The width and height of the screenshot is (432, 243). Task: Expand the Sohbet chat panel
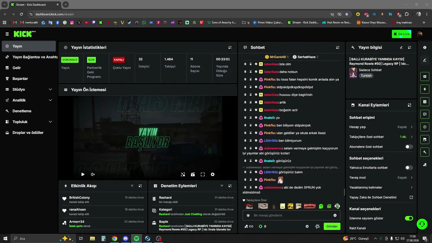(337, 48)
